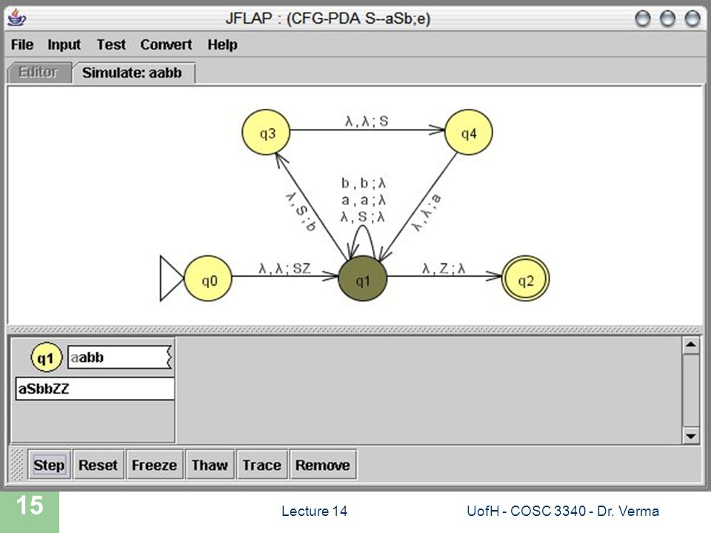Click the middle round window button in the title bar

click(667, 19)
